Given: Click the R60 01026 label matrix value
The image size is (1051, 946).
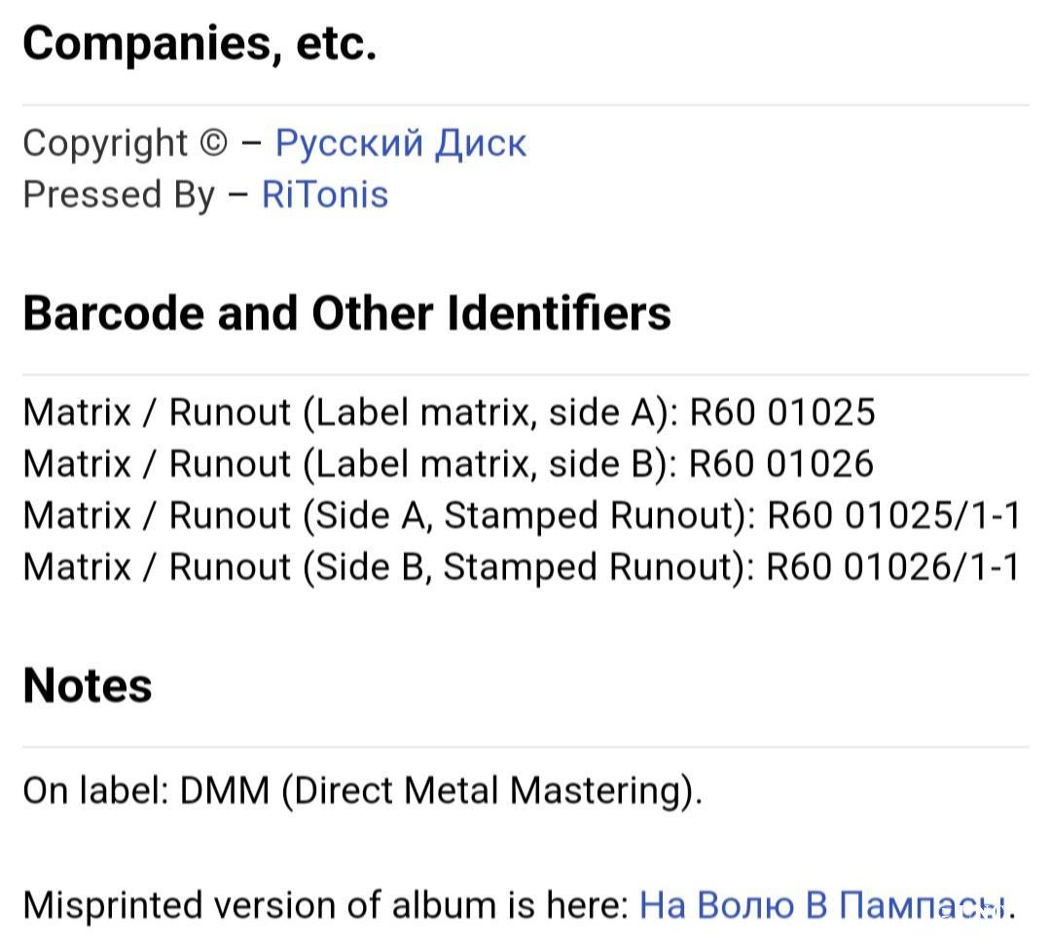Looking at the screenshot, I should (x=781, y=464).
